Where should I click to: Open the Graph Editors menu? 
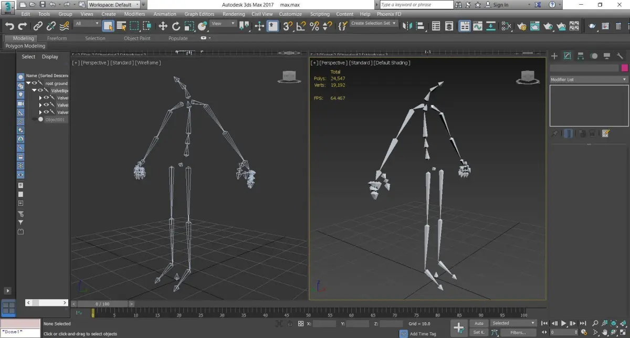pos(199,14)
